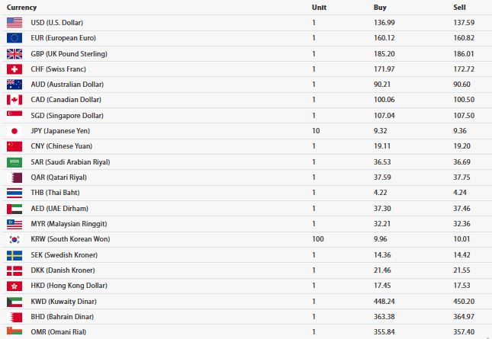Click the Currency column header
The width and height of the screenshot is (492, 339).
click(21, 7)
